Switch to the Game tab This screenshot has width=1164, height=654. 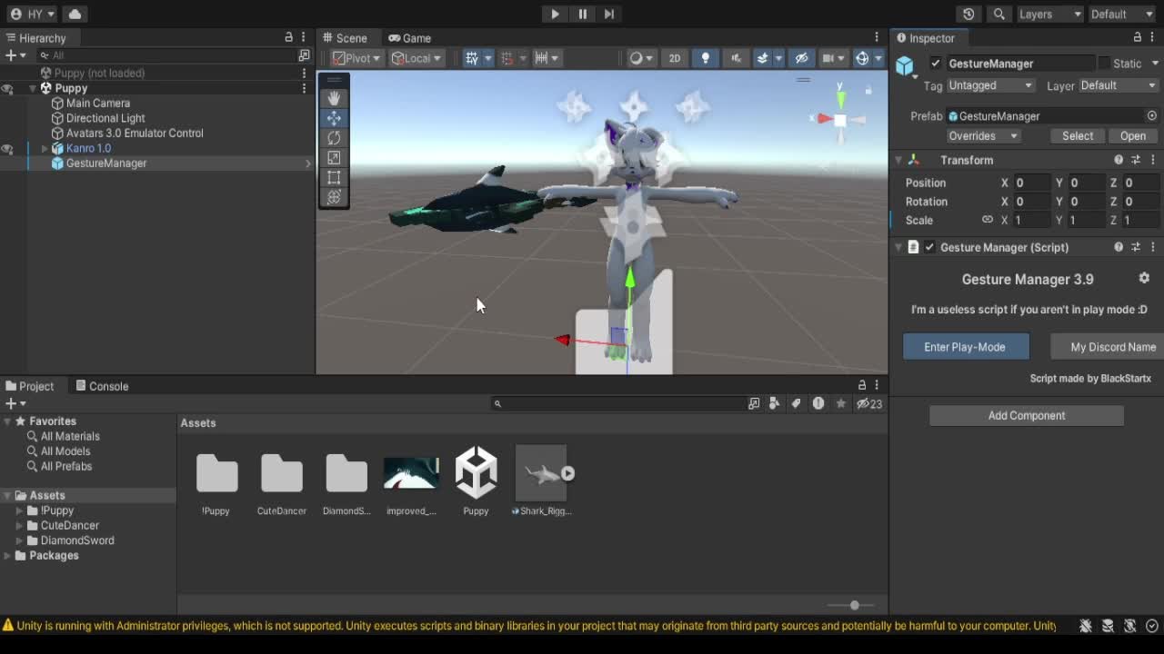coord(409,38)
